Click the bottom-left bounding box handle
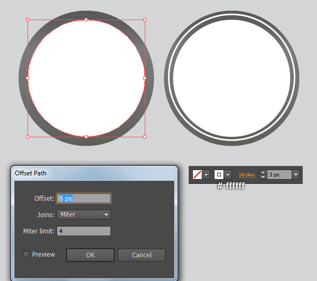This screenshot has width=317, height=281. [27, 137]
